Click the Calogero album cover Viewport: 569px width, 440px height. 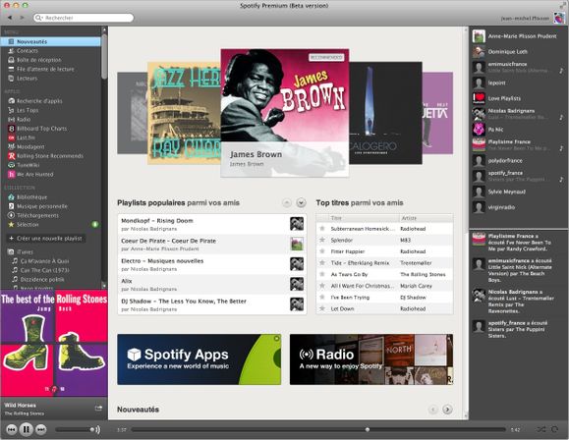click(x=385, y=113)
